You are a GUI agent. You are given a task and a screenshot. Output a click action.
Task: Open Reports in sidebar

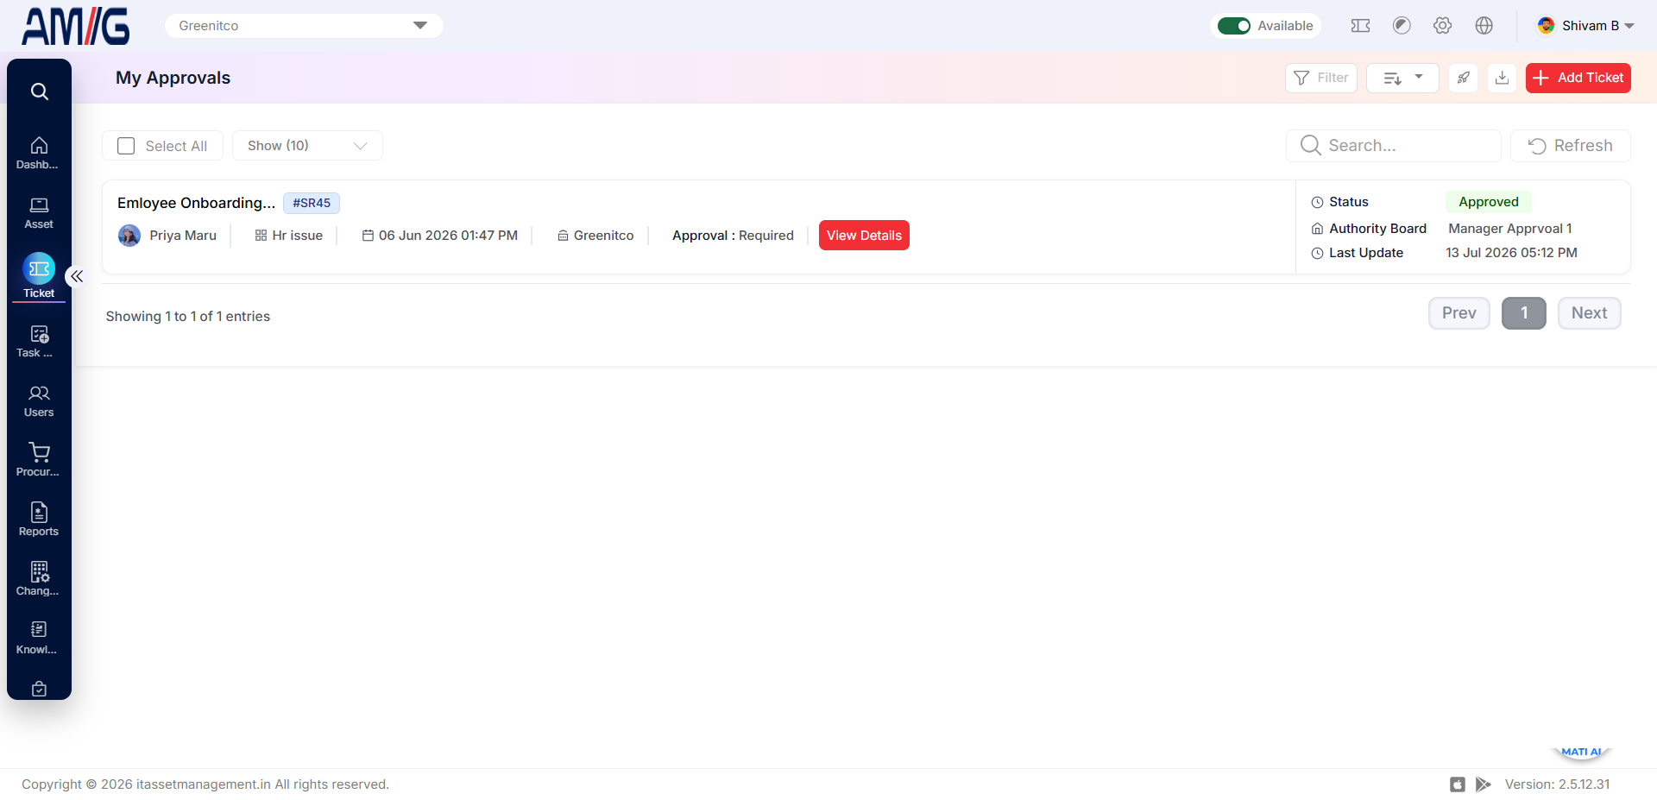pyautogui.click(x=39, y=520)
